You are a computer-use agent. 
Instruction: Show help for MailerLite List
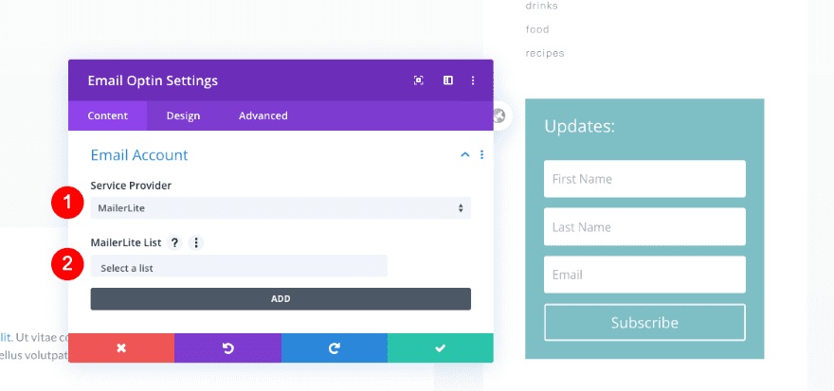[x=174, y=242]
